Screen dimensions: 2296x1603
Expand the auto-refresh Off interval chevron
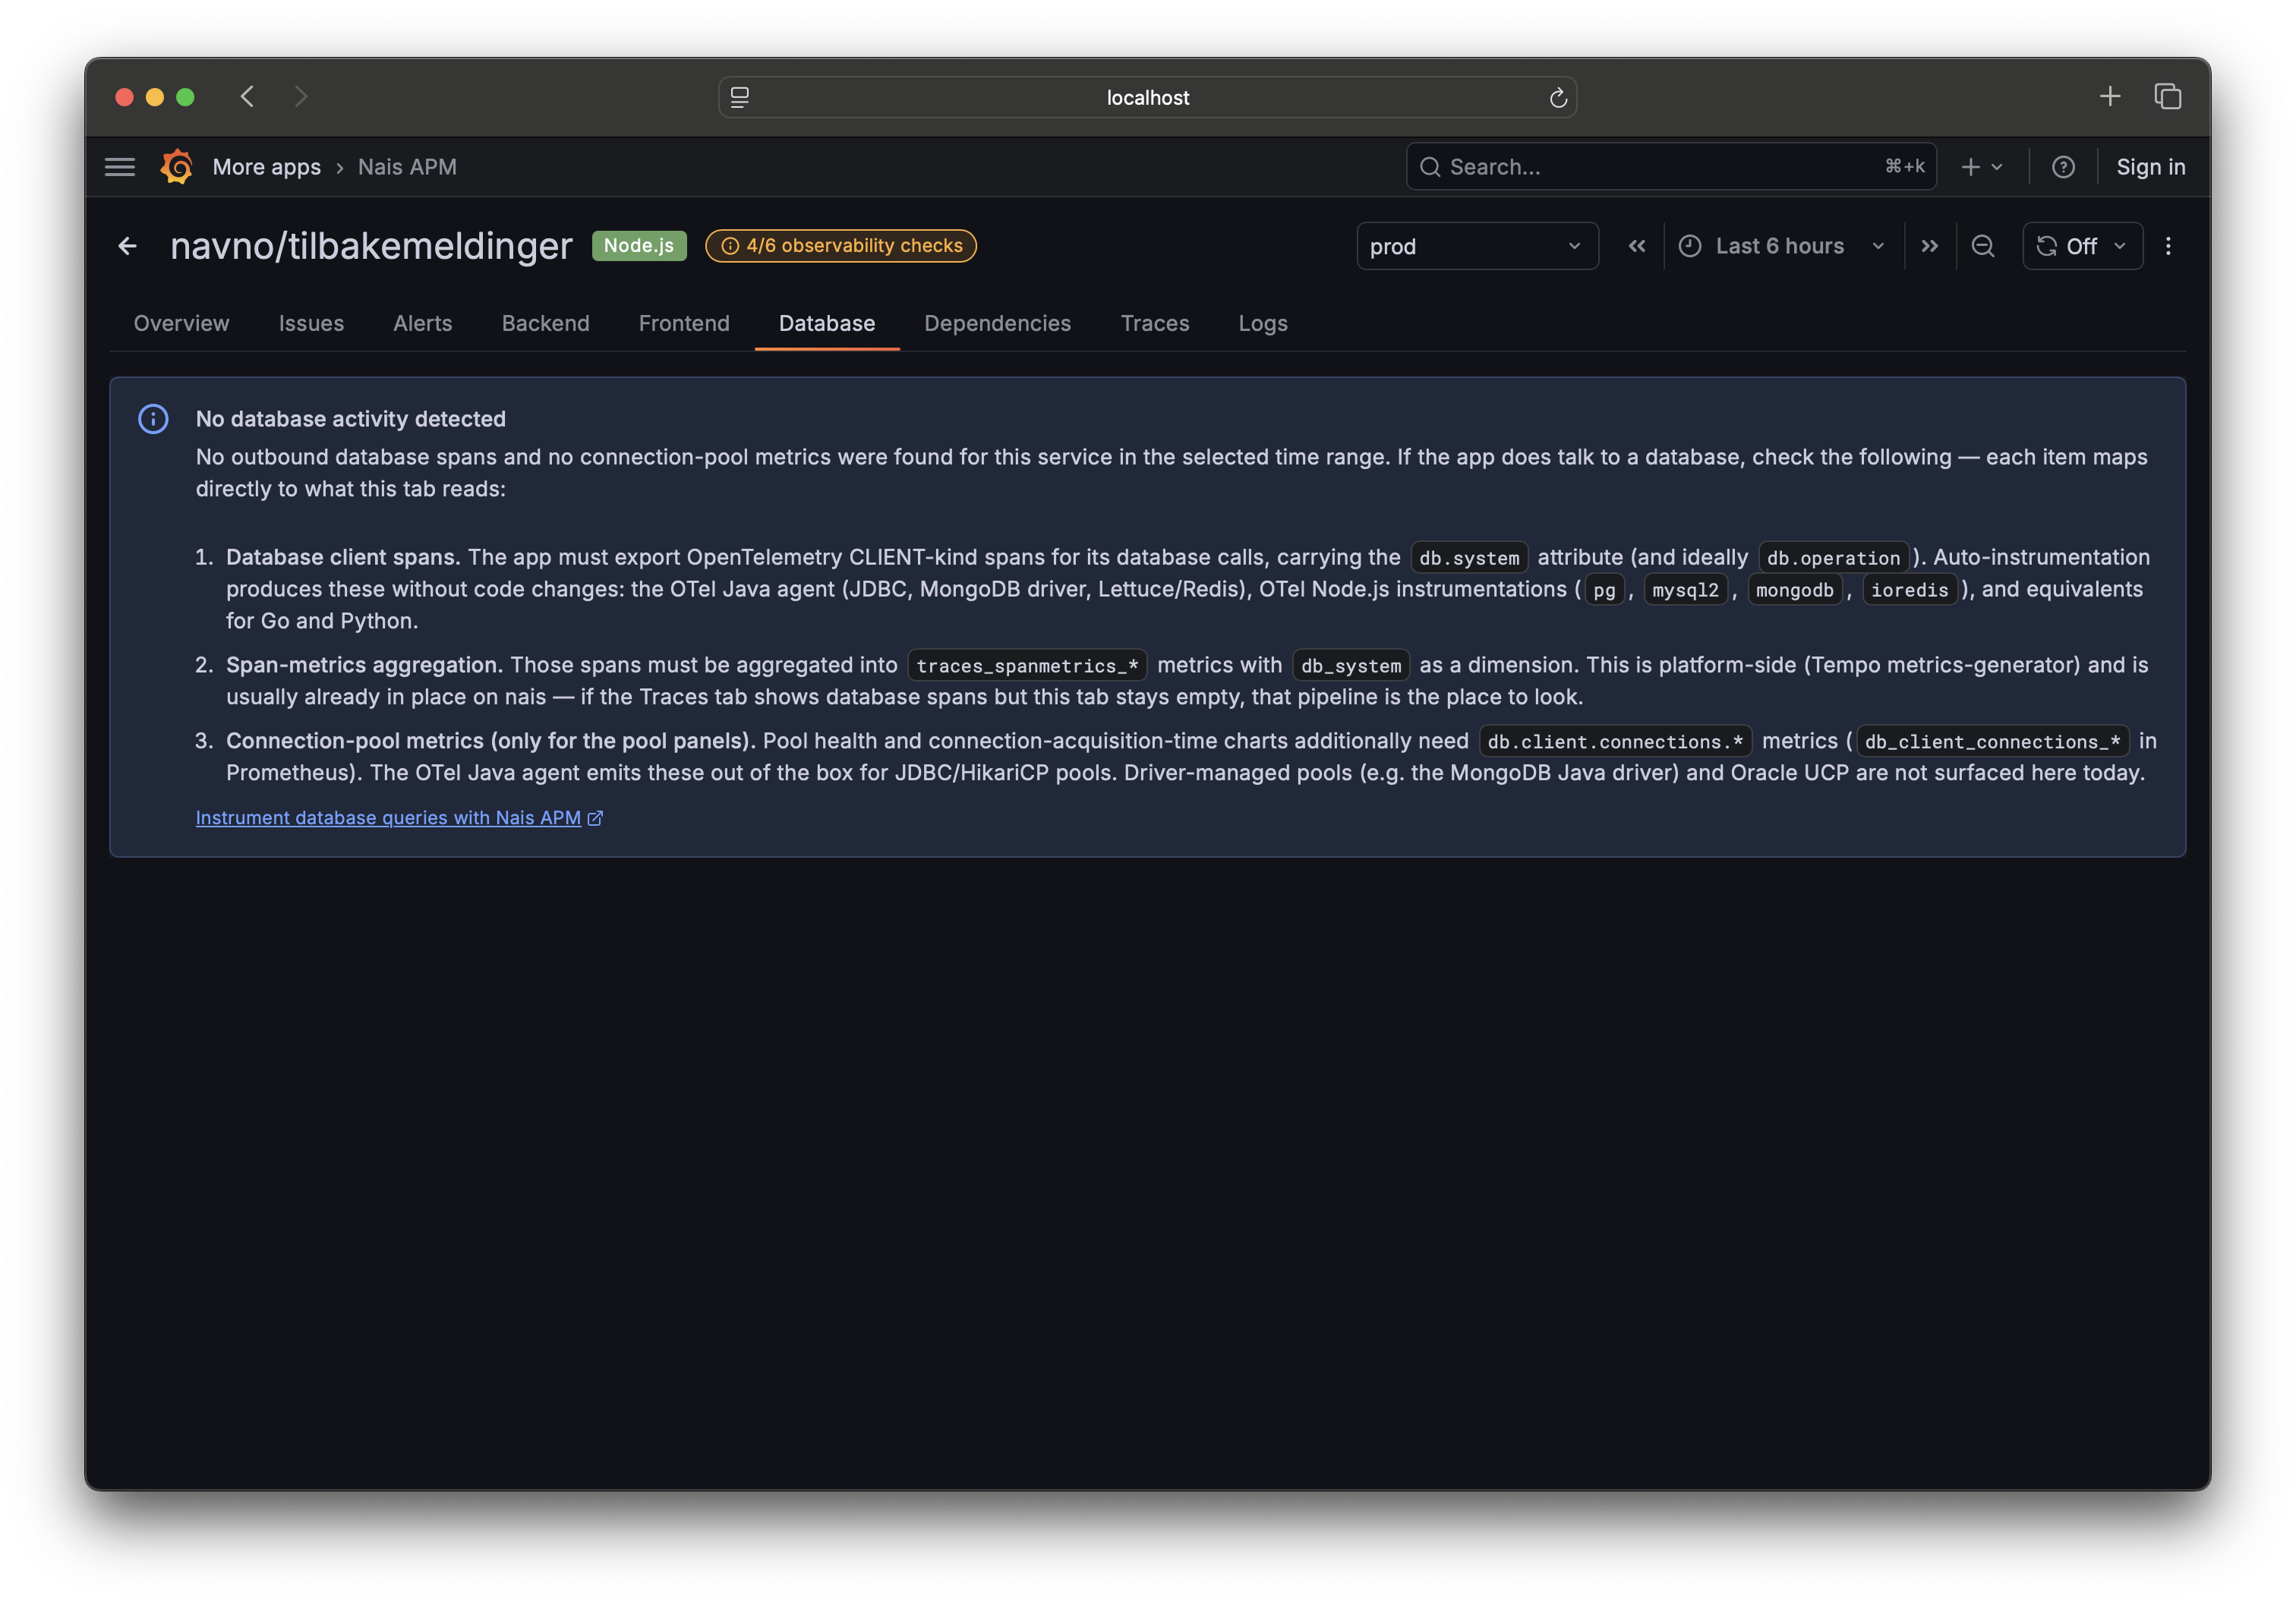(2119, 246)
